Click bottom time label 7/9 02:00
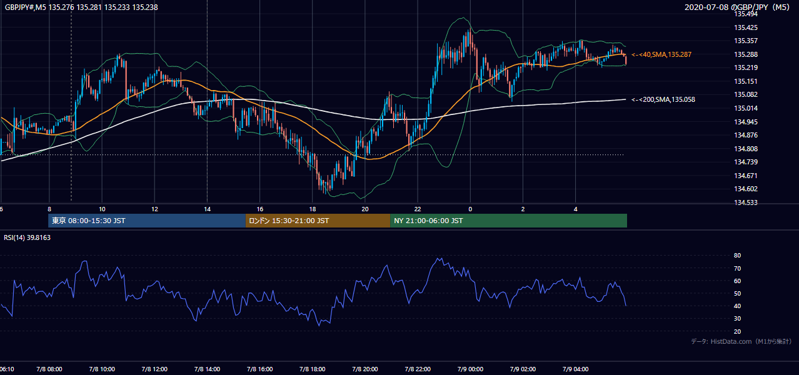Image resolution: width=799 pixels, height=375 pixels. click(523, 369)
